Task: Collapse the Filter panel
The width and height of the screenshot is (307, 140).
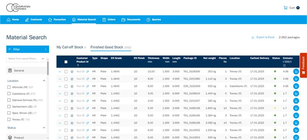Action: tap(46, 49)
